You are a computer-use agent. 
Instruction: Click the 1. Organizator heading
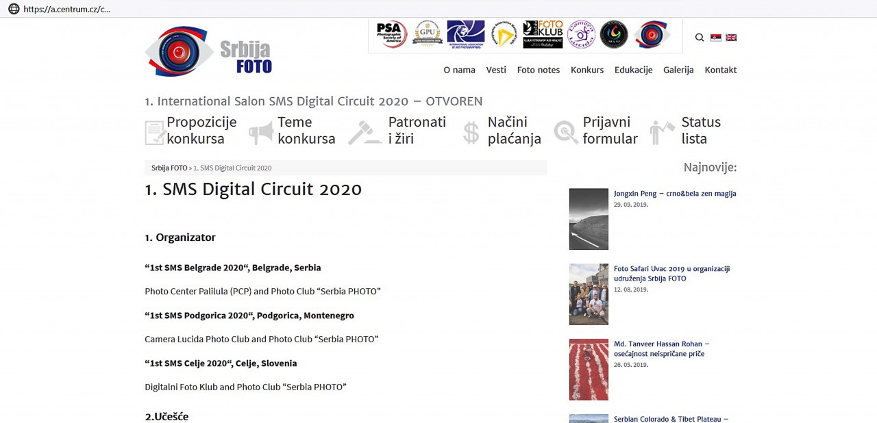(180, 238)
